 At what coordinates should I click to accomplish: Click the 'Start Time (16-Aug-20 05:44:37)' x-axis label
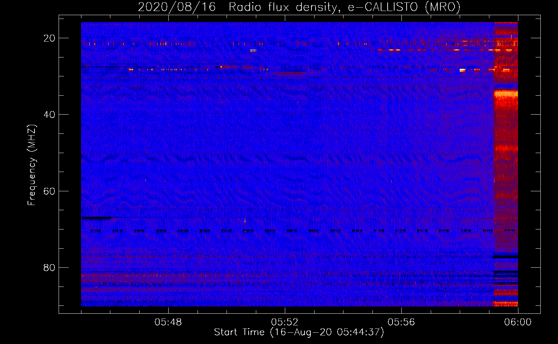[299, 332]
